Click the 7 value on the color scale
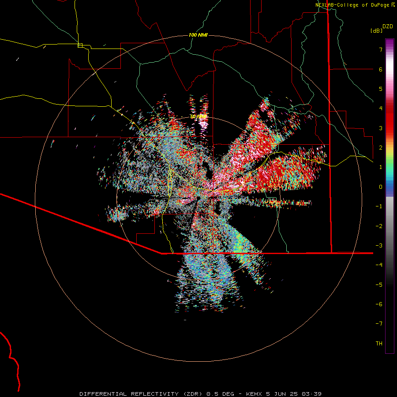 point(381,49)
